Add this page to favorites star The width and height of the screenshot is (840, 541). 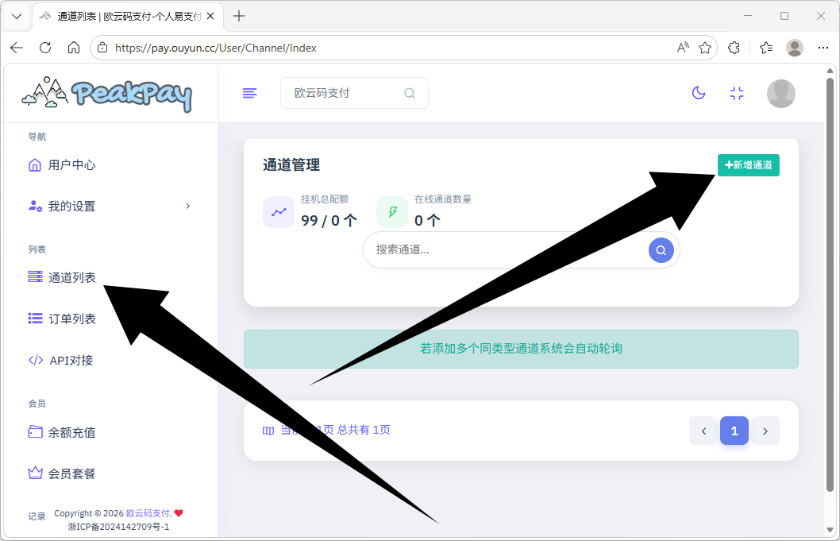coord(704,48)
